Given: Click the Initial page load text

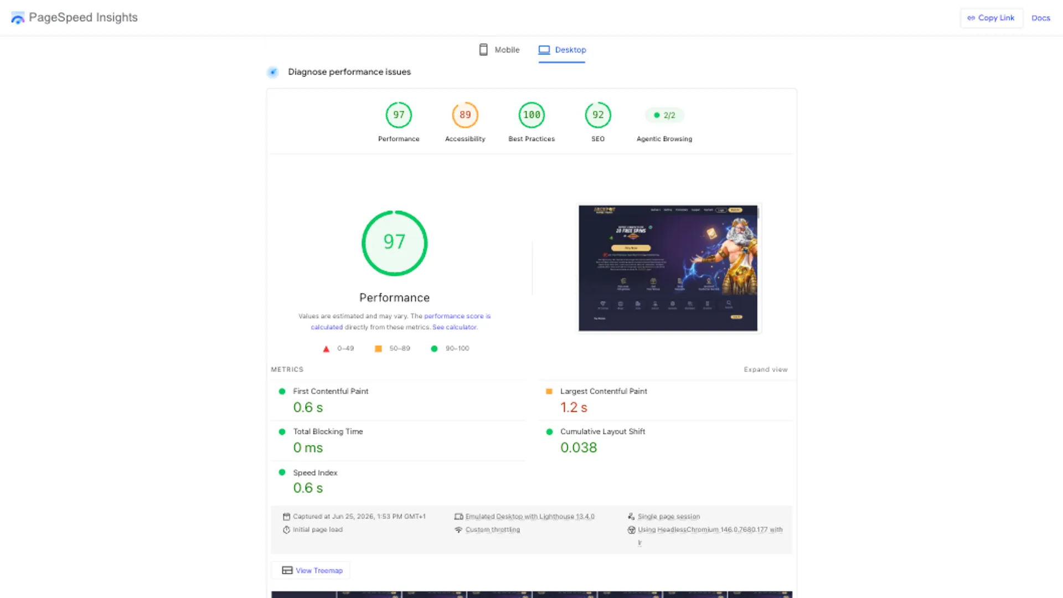Looking at the screenshot, I should [317, 530].
